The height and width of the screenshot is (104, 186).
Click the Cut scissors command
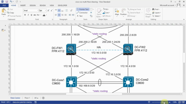point(10,9)
